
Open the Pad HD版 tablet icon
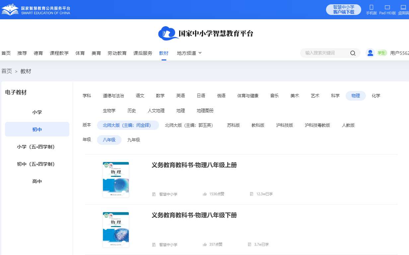pos(387,7)
